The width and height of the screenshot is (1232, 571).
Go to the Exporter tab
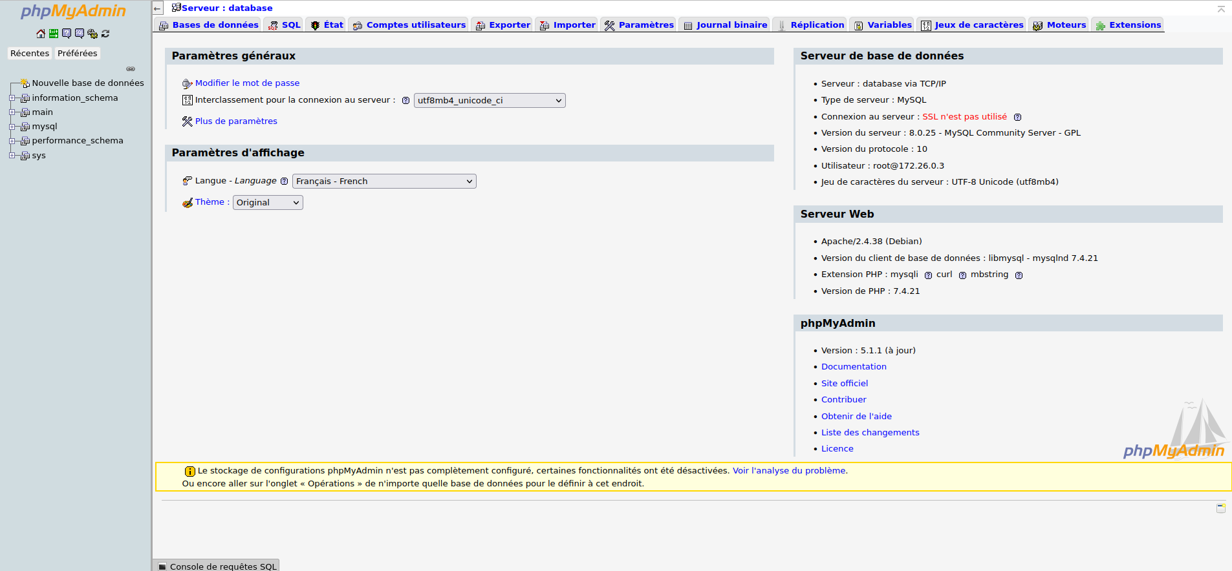[503, 25]
